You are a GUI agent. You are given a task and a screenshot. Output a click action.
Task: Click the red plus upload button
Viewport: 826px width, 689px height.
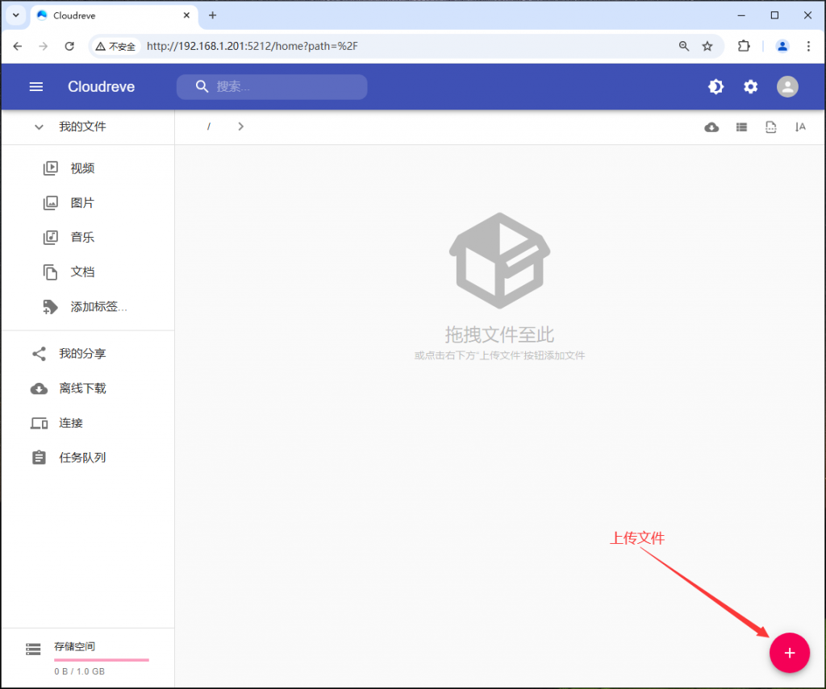tap(789, 653)
